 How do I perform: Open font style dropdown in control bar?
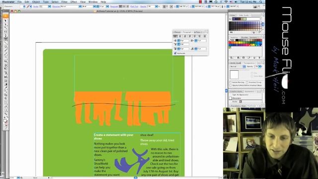click(94, 6)
